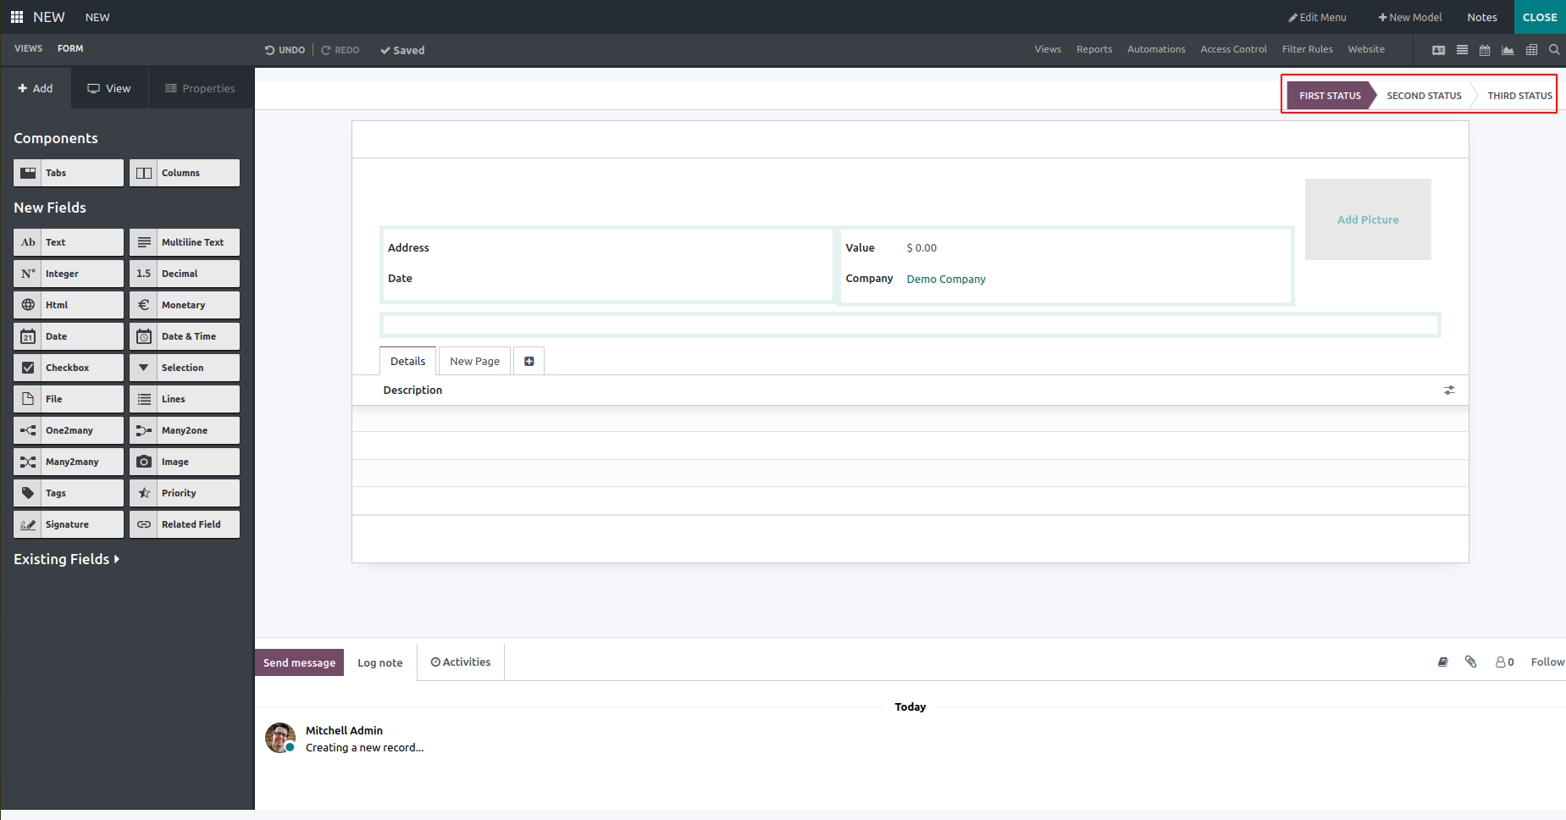The image size is (1566, 820).
Task: Open the followers count icon
Action: 1505,662
